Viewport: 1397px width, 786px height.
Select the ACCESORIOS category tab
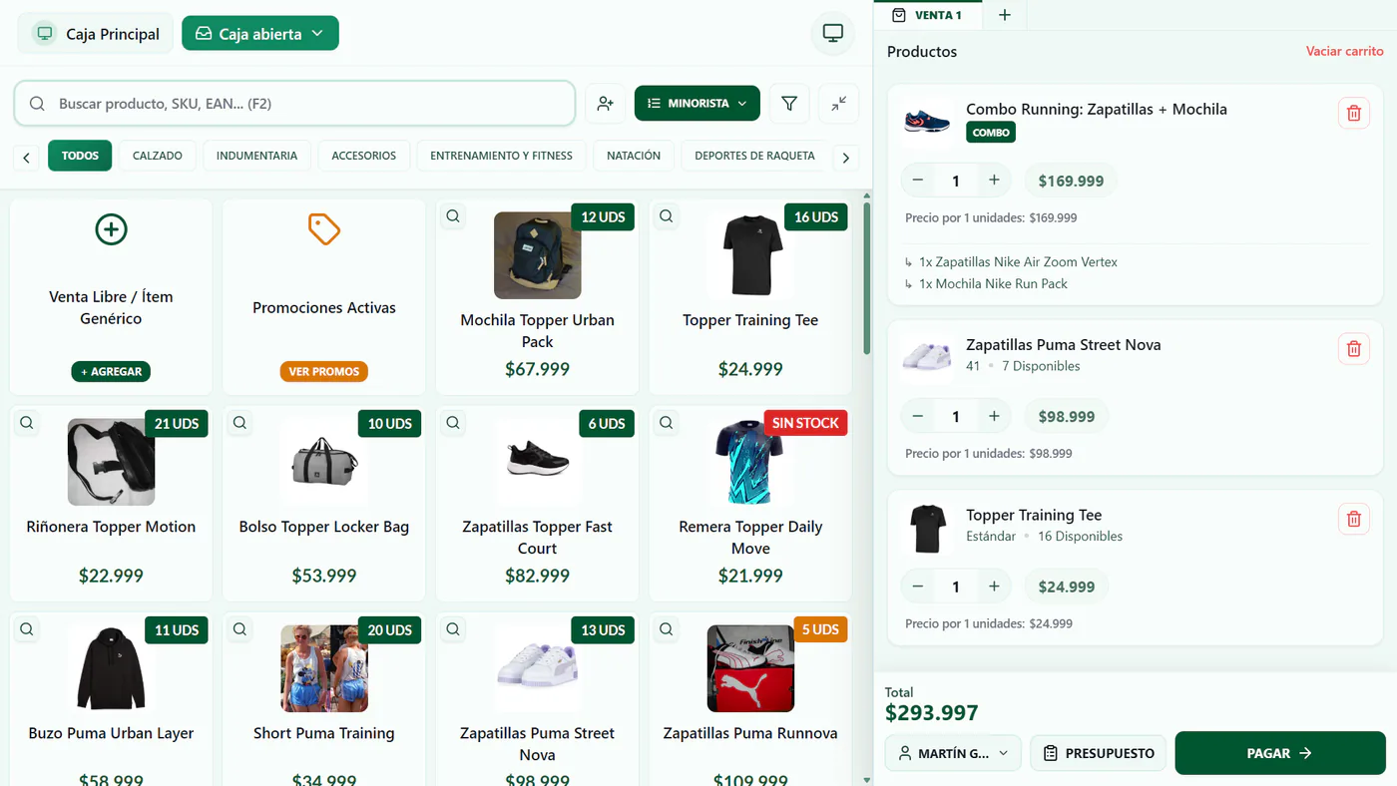364,156
